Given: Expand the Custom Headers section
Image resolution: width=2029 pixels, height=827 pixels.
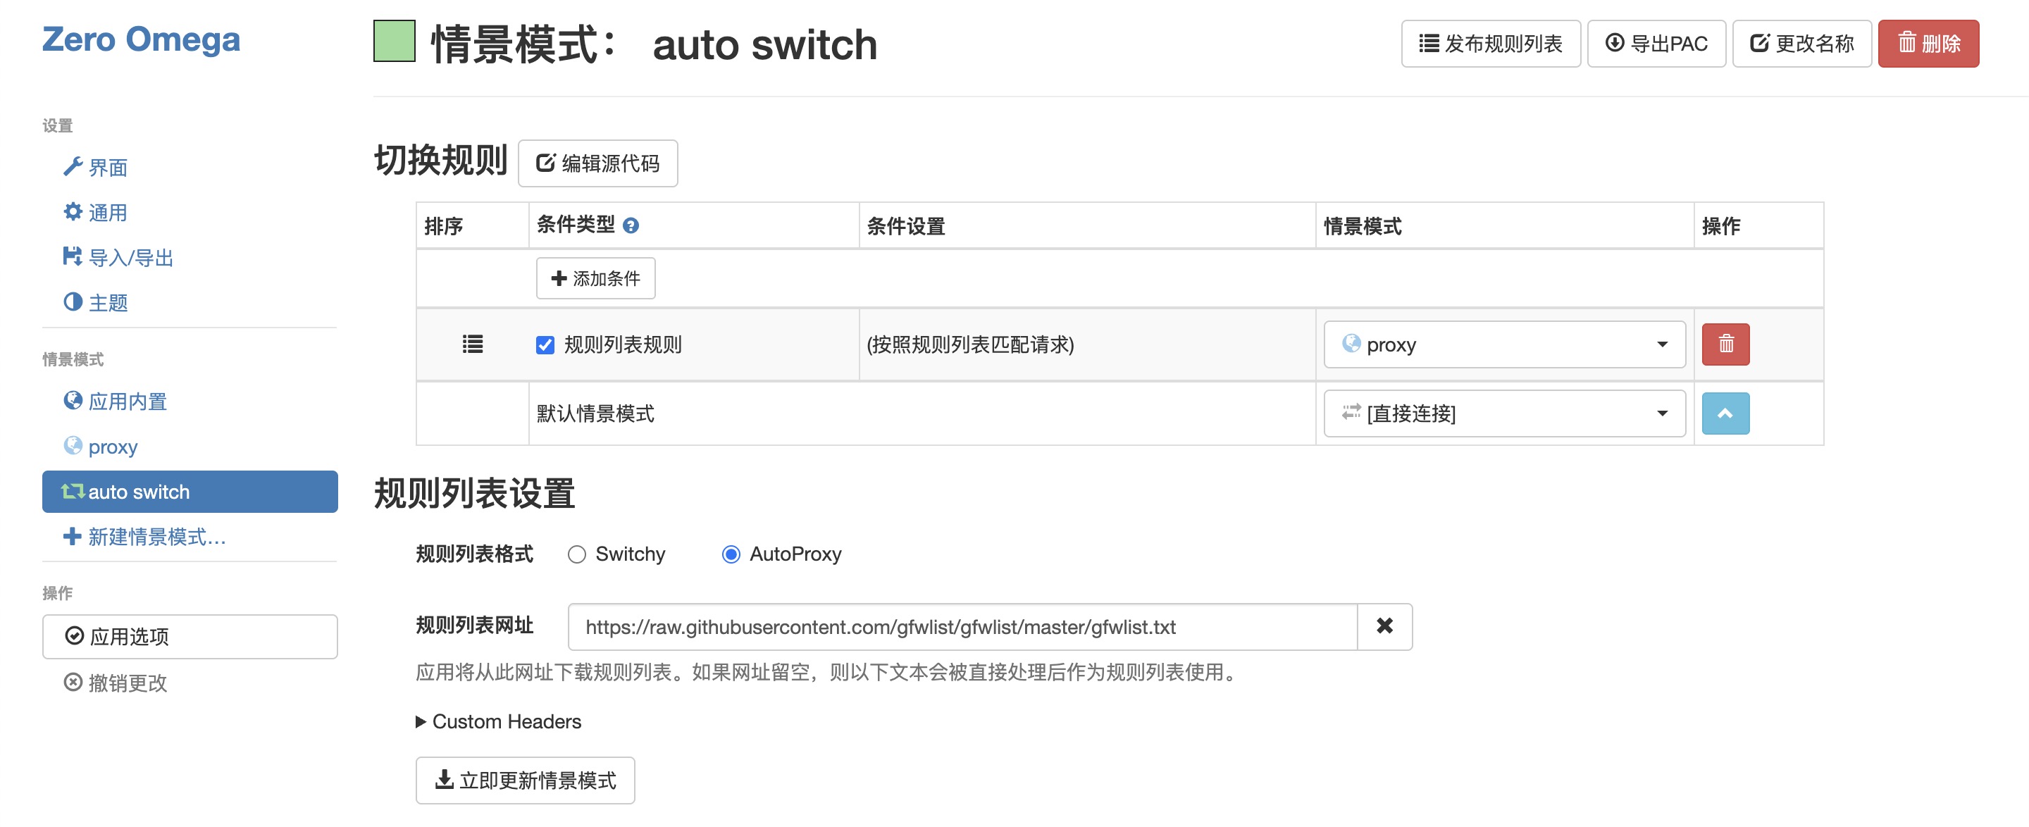Looking at the screenshot, I should click(498, 721).
